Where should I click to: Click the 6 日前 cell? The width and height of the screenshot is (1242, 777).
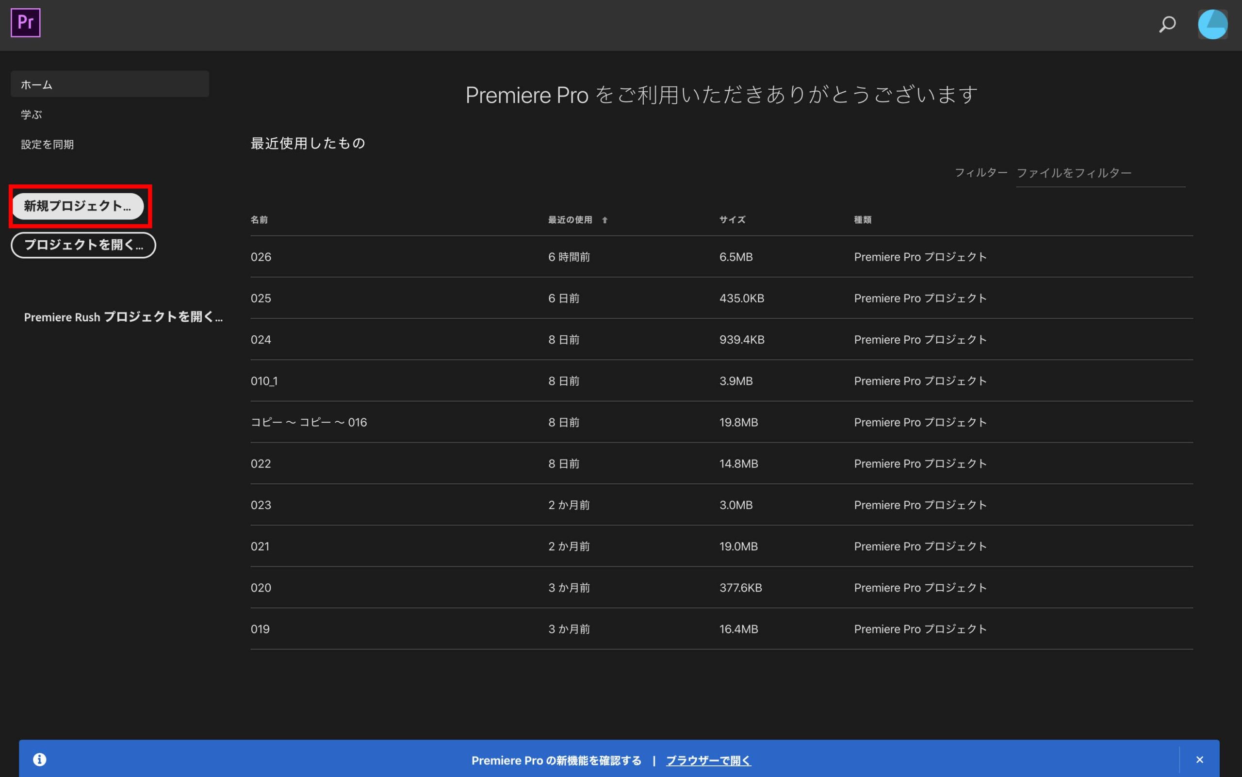pyautogui.click(x=563, y=298)
